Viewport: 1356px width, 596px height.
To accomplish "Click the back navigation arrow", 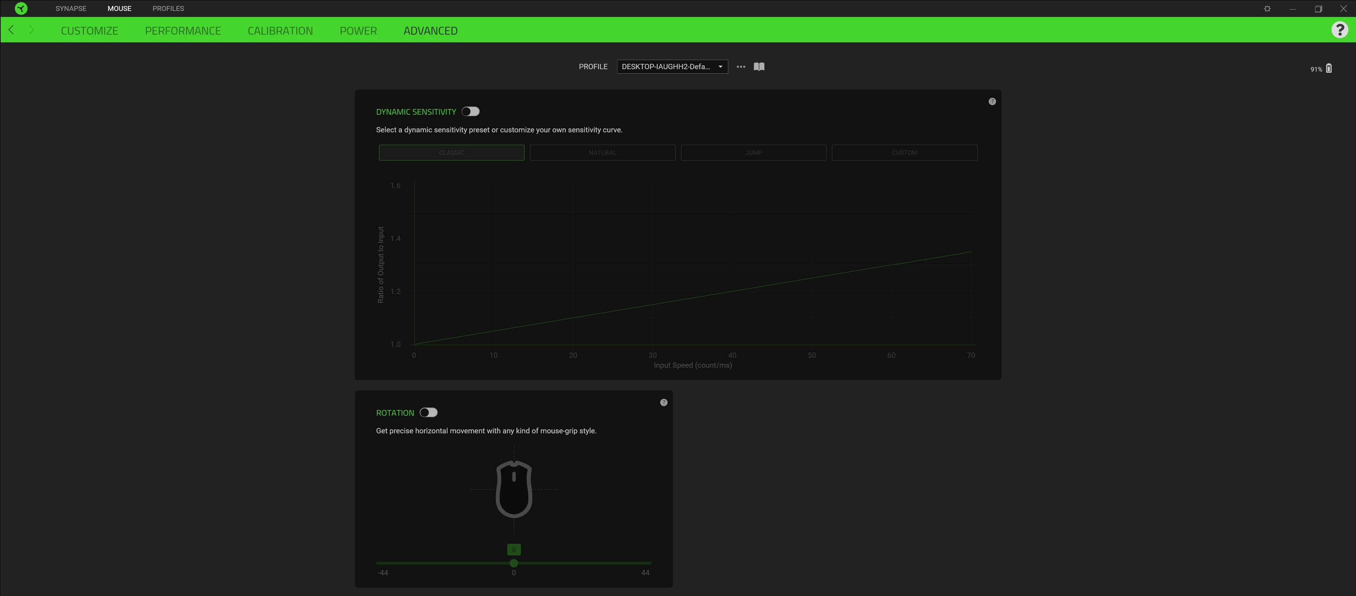I will [11, 29].
